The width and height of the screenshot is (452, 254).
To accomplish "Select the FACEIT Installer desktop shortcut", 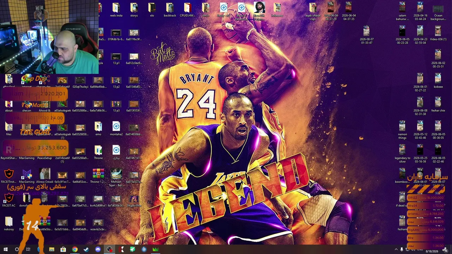I will pyautogui.click(x=9, y=176).
